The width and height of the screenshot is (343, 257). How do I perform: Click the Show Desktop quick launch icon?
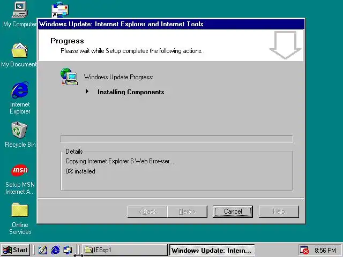[x=43, y=250]
